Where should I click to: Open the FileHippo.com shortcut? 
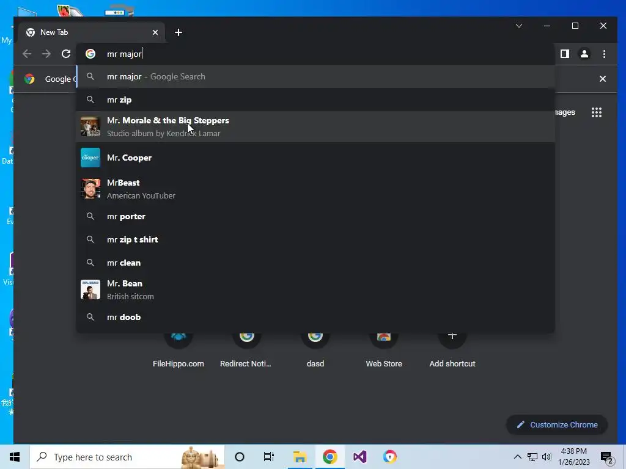click(179, 349)
